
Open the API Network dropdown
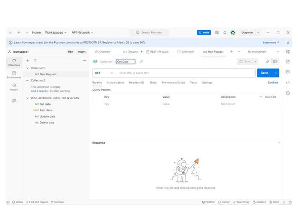[82, 32]
